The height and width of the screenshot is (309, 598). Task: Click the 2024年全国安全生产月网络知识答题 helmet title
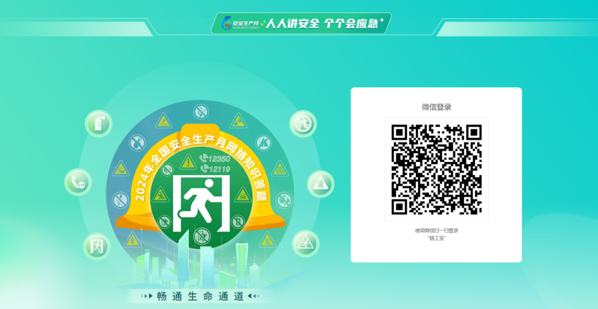(201, 167)
